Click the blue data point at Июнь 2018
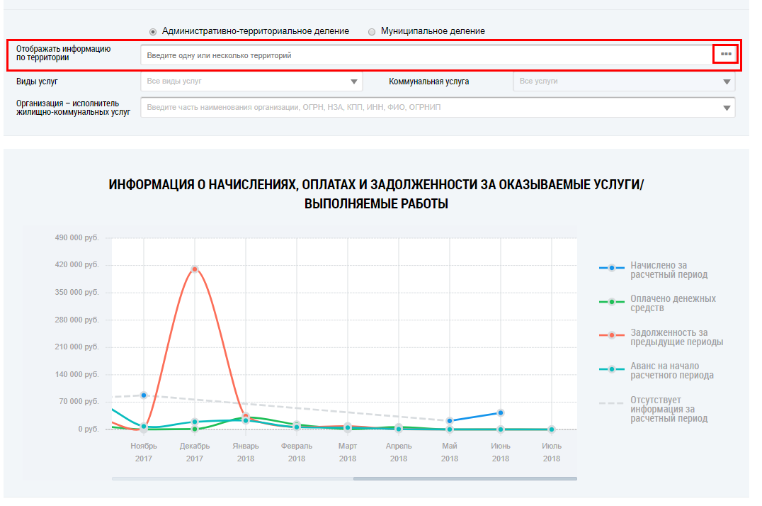The height and width of the screenshot is (506, 762). (x=501, y=412)
